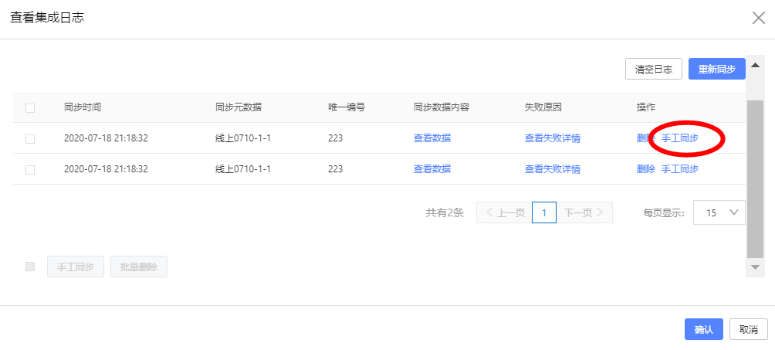The width and height of the screenshot is (775, 350).
Task: Click first row timestamp 2020-07-18 21:18:32
Action: [x=106, y=138]
